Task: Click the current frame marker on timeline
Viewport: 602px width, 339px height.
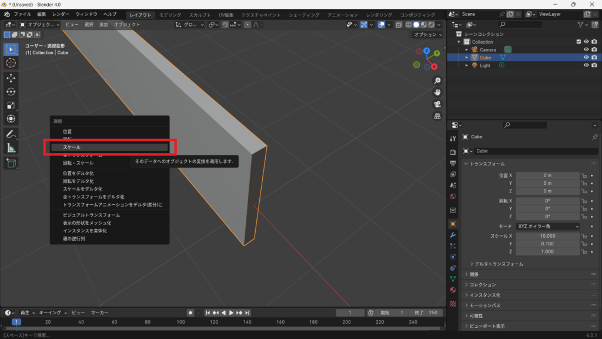Action: coord(16,322)
